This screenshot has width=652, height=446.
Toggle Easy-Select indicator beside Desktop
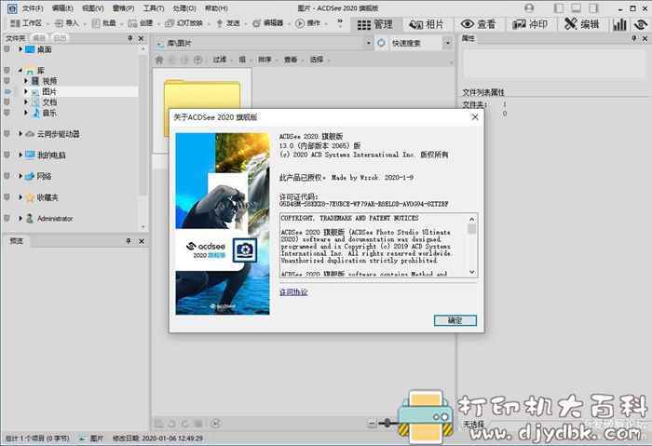pyautogui.click(x=7, y=49)
